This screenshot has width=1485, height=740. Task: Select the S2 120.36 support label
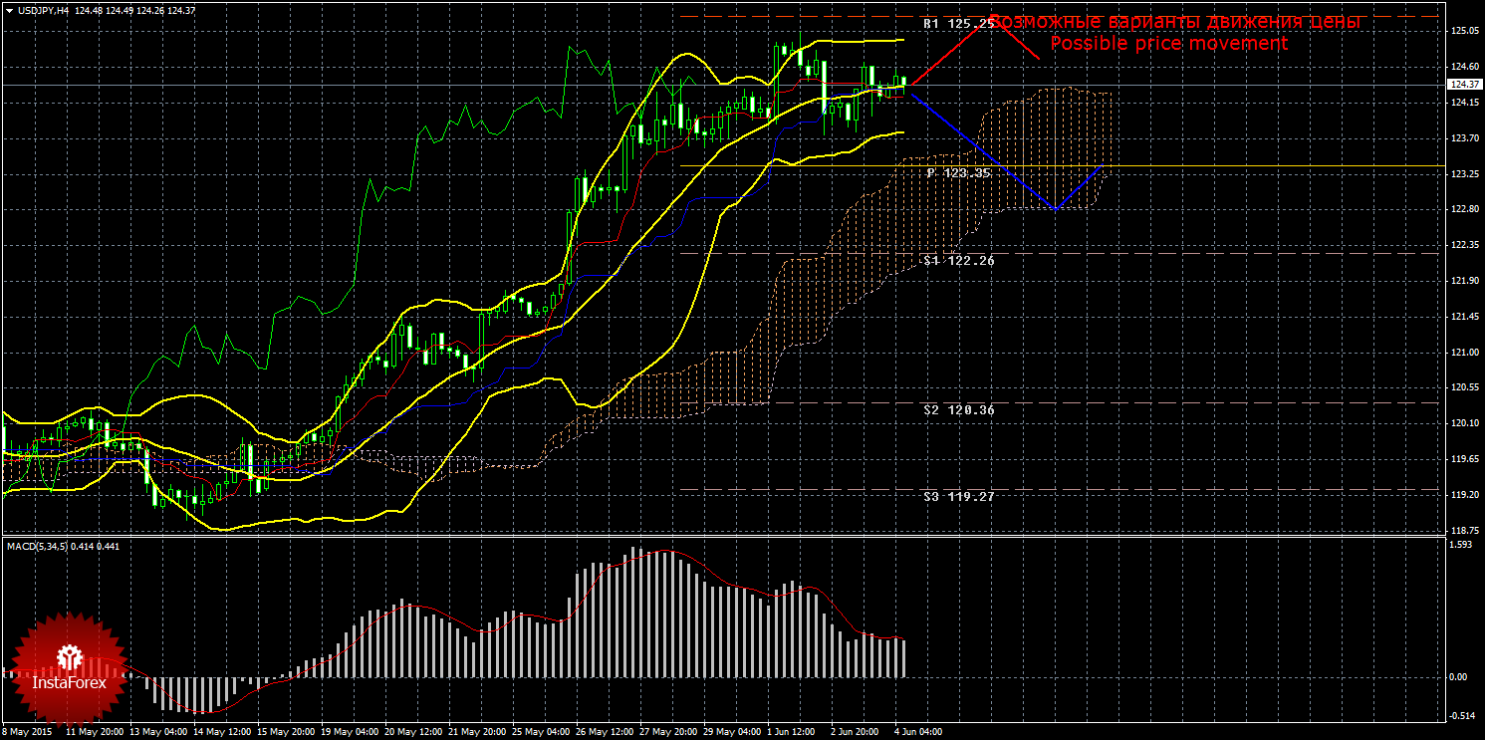pos(958,409)
